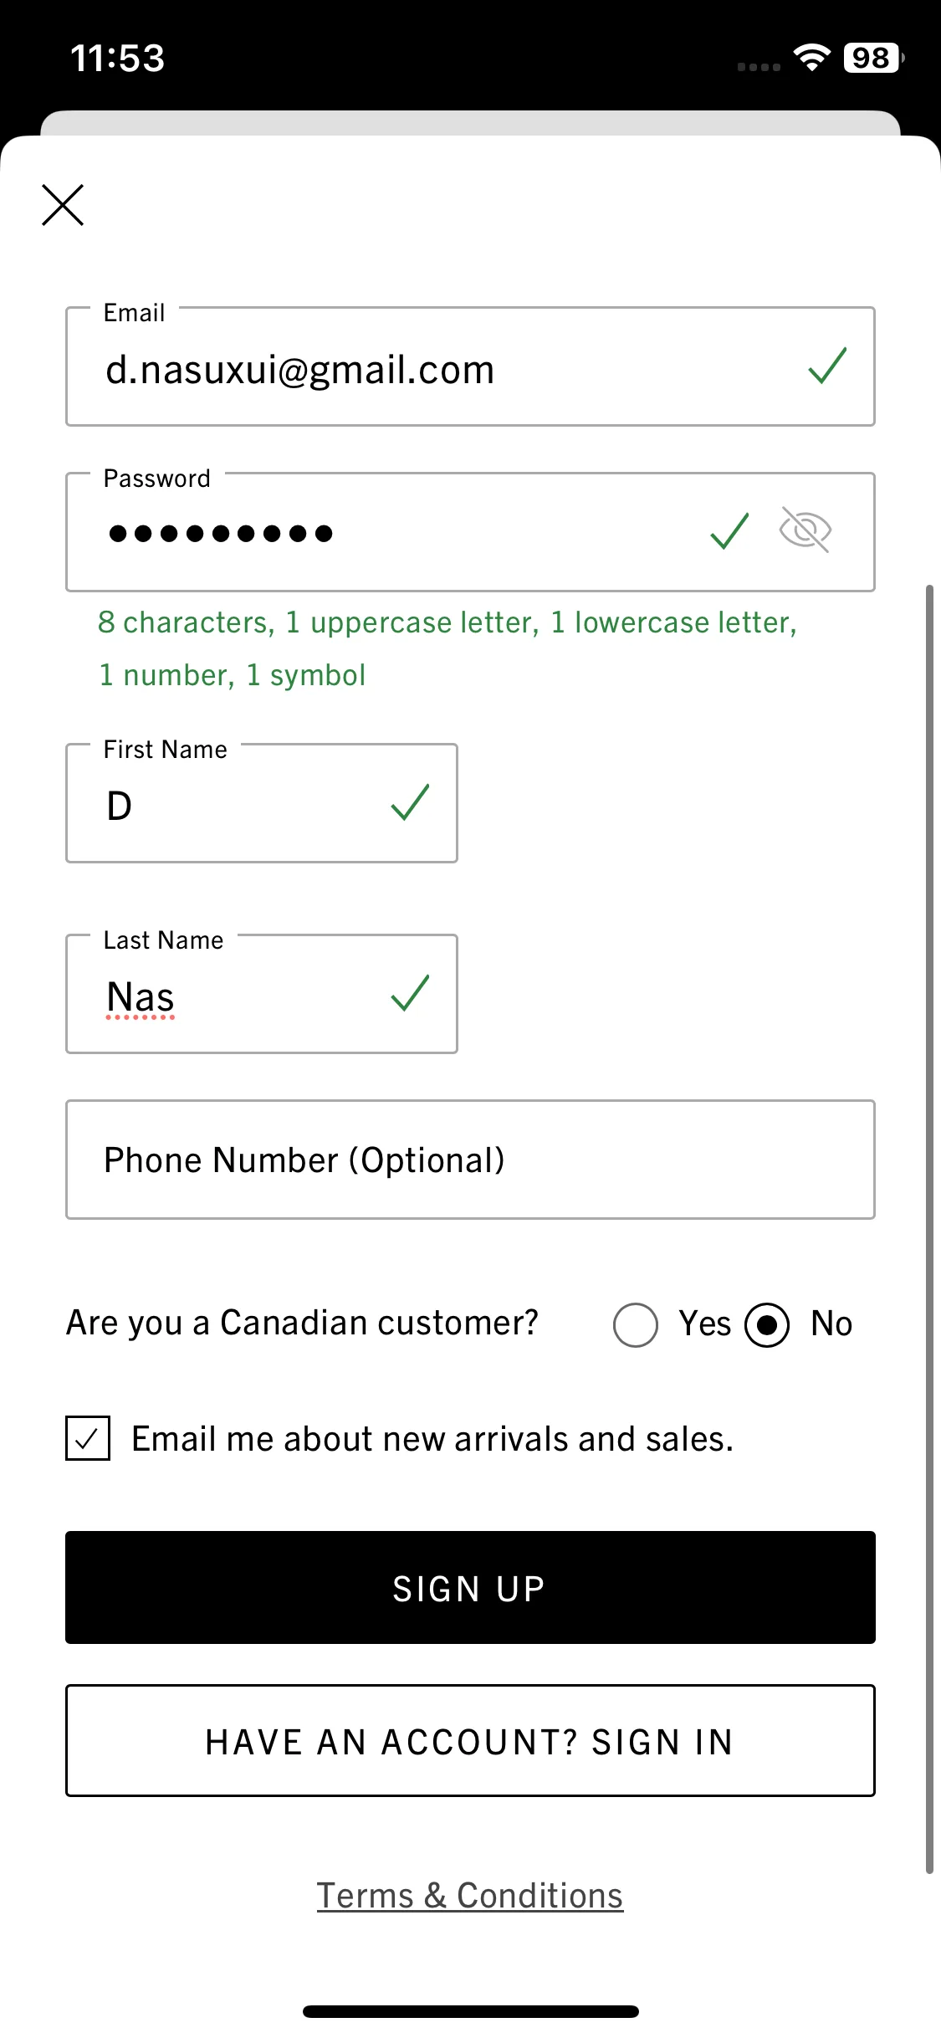Focus the Password input field
The image size is (941, 2038).
coord(470,532)
